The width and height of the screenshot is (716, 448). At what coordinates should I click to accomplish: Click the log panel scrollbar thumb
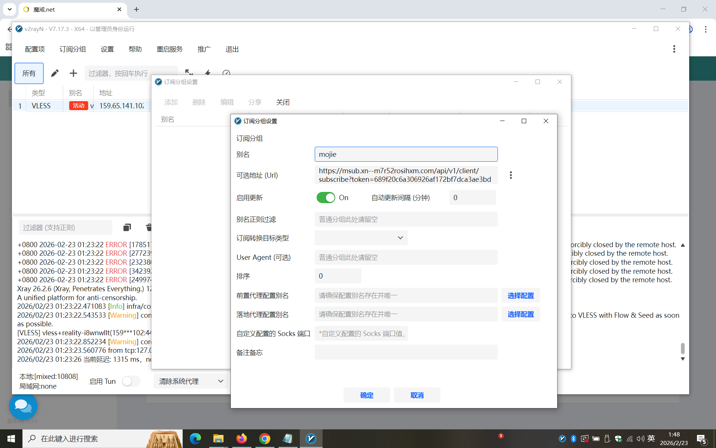click(682, 348)
